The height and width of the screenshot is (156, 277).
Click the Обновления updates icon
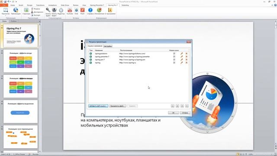(x=99, y=11)
